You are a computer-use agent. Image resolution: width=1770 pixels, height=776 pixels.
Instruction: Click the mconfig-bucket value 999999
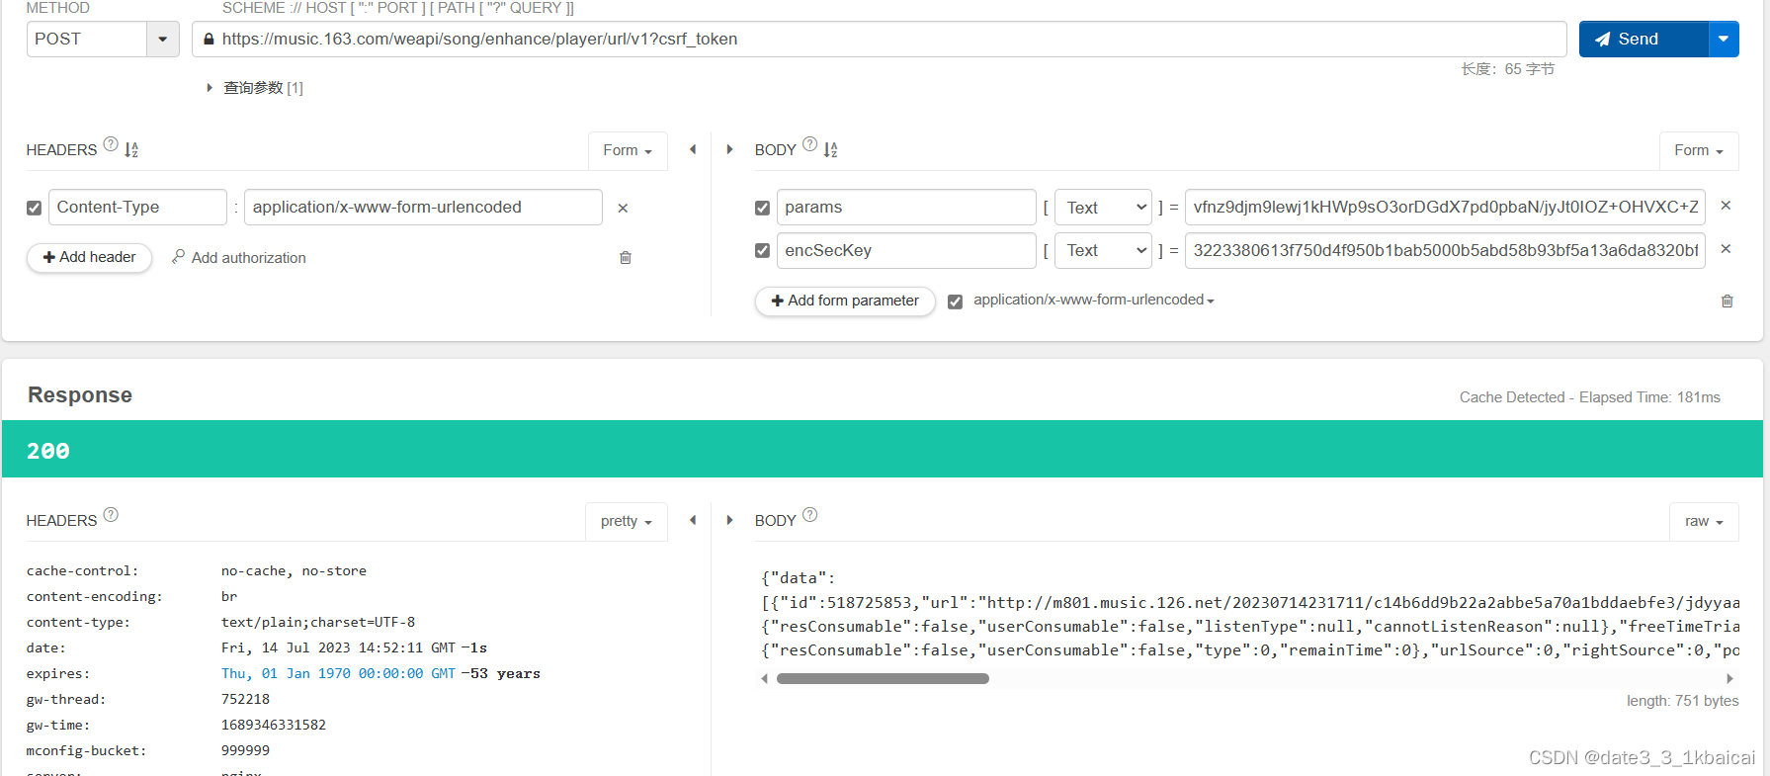245,750
